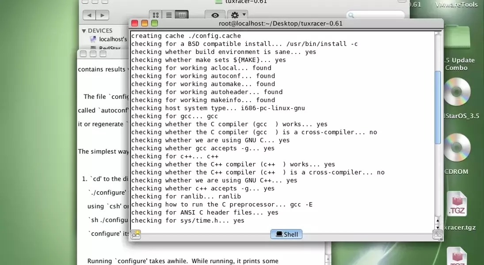Screen dimensions: 484x265
Task: Click the terminal title root@localhost:~/Desktop/tuxracer-0.61
Action: point(281,23)
